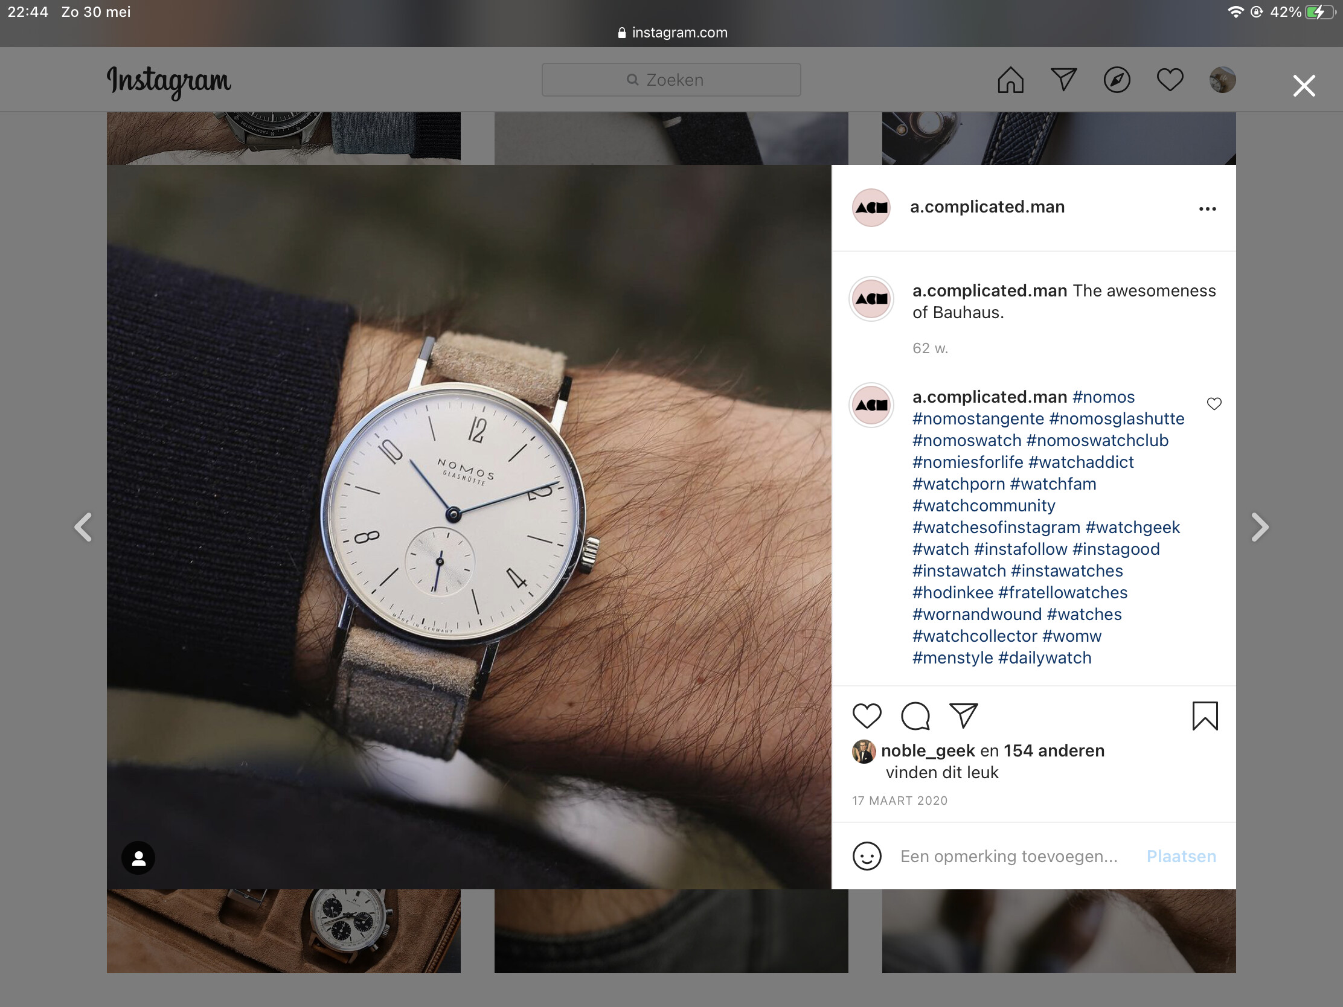Open #dailywatch hashtag
The height and width of the screenshot is (1007, 1343).
(1044, 658)
